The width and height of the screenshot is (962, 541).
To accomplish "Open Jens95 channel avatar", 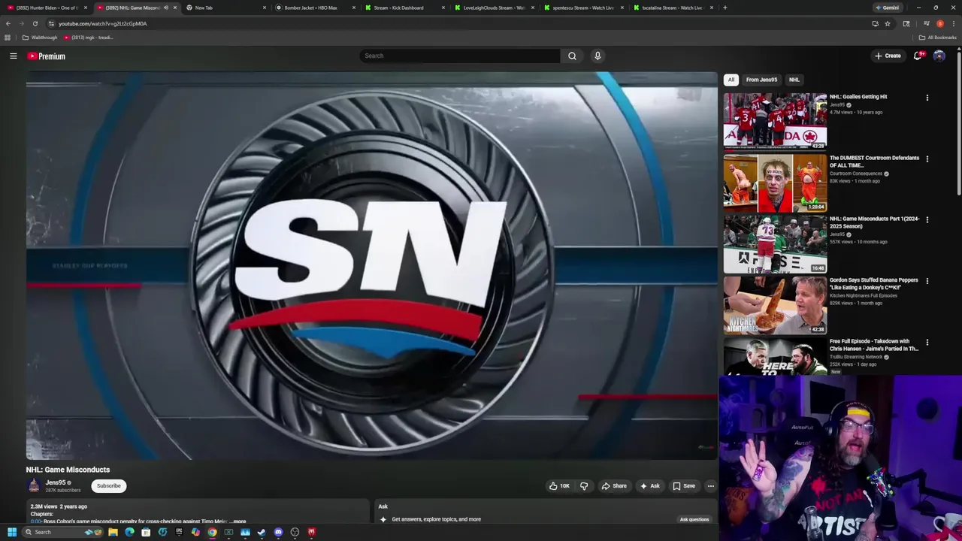I will click(34, 486).
